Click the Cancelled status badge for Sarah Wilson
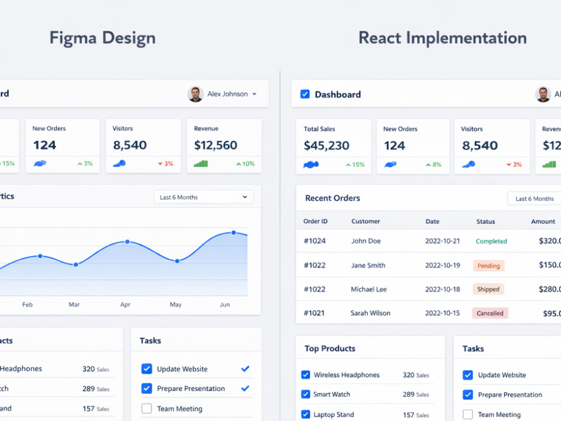Image resolution: width=561 pixels, height=421 pixels. point(490,313)
